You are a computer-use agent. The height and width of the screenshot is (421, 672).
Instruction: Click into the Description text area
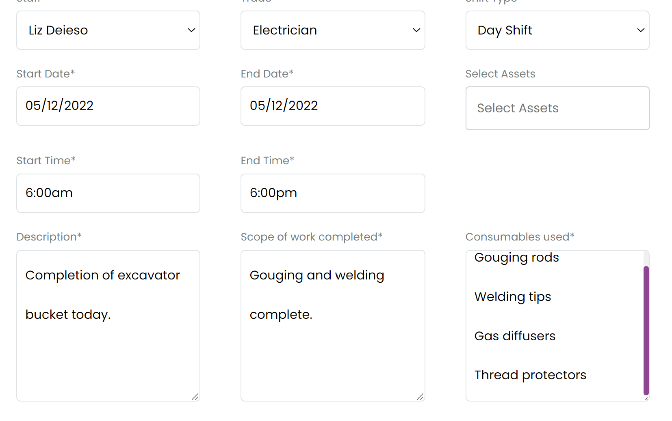pos(108,326)
